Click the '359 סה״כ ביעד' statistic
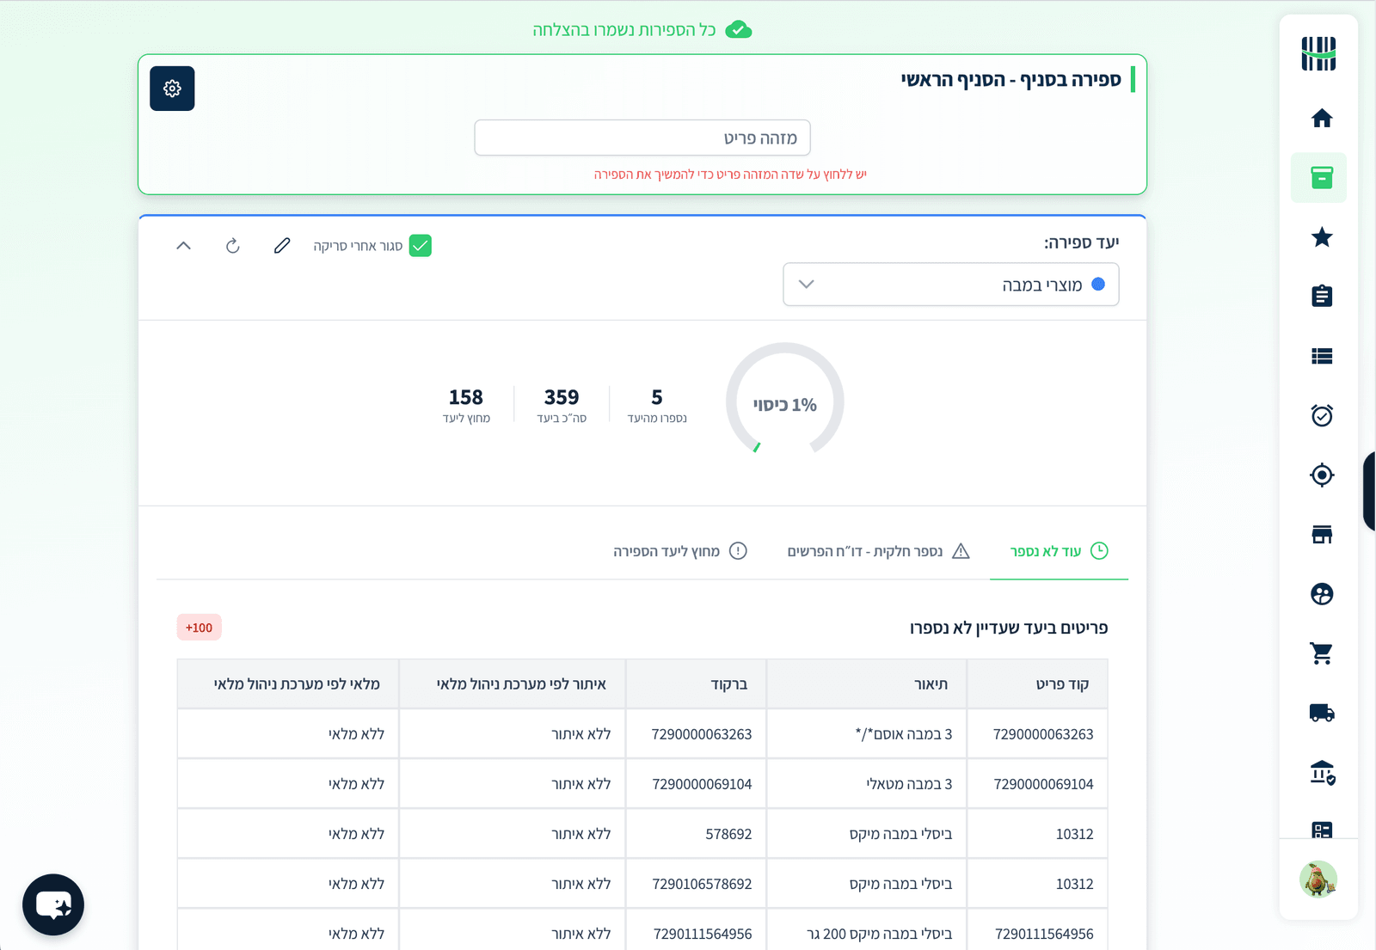The width and height of the screenshot is (1376, 950). click(562, 406)
